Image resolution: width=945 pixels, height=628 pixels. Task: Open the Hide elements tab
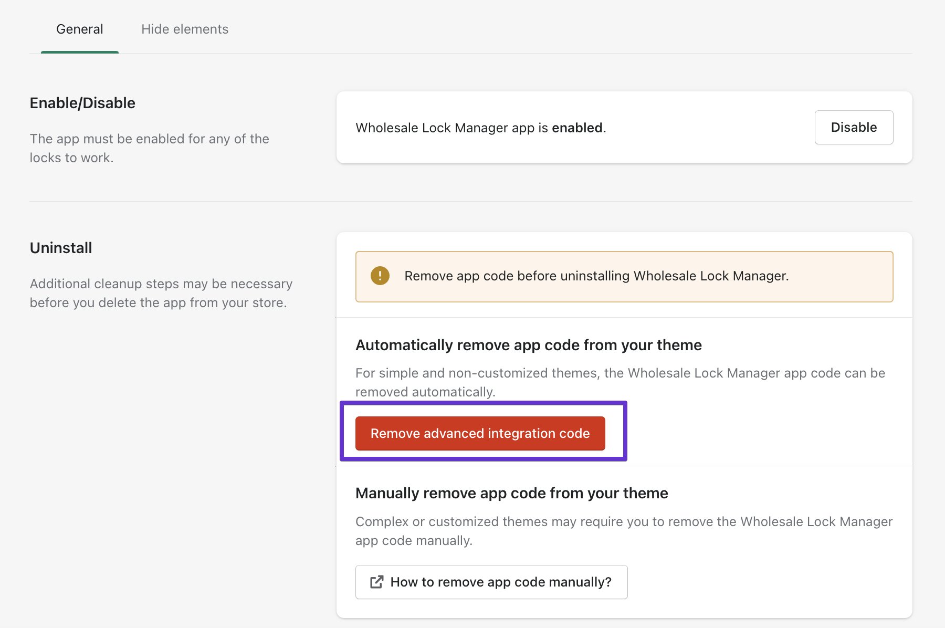coord(185,29)
